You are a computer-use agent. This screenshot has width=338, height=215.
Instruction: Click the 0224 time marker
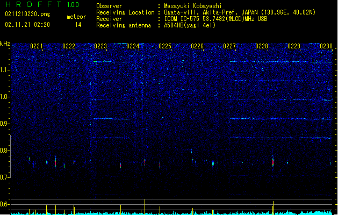pyautogui.click(x=133, y=46)
